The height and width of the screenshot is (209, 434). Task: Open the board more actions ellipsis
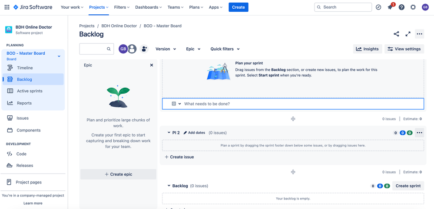coord(419,34)
